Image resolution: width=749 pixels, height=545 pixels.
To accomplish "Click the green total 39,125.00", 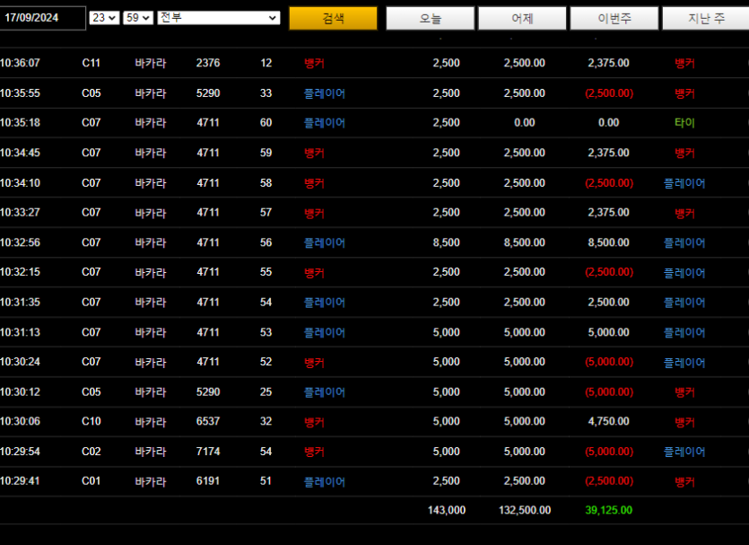I will tap(608, 510).
